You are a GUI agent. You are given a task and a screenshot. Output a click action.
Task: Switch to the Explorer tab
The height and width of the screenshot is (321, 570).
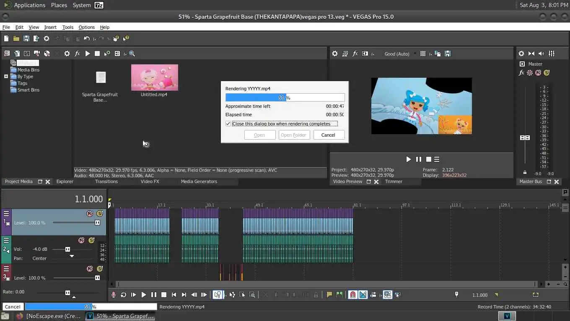[65, 181]
